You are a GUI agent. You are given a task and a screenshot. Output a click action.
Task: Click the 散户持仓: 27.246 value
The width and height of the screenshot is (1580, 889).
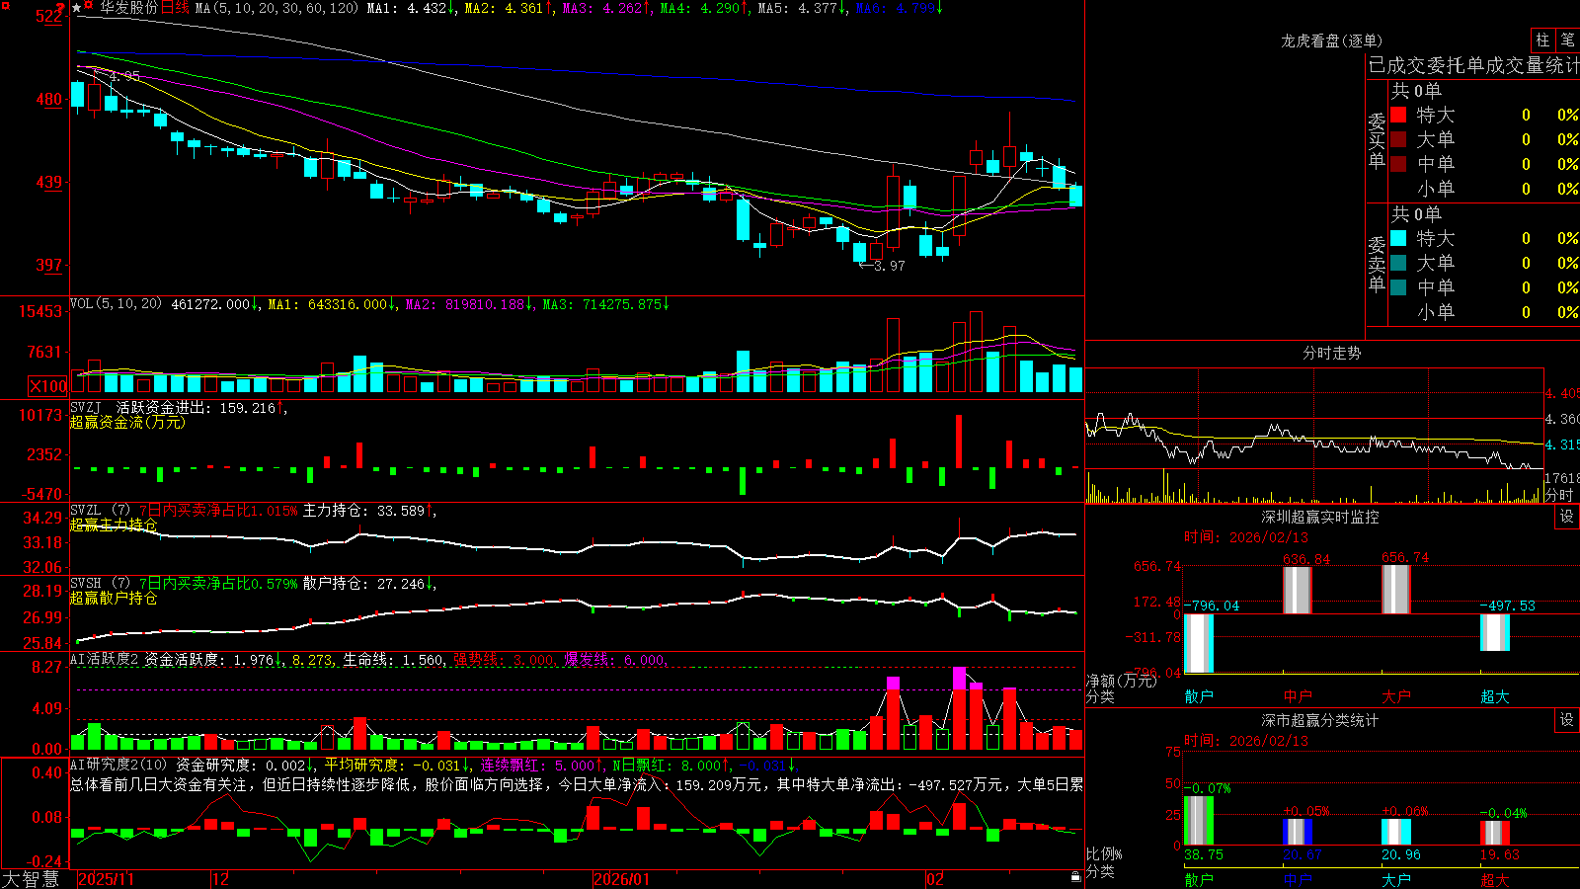(368, 584)
